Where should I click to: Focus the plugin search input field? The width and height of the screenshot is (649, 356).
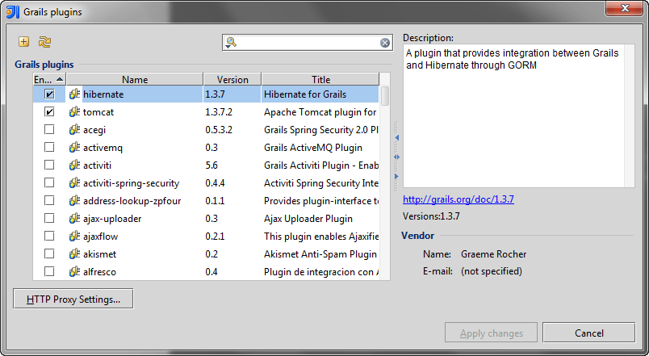tap(307, 43)
